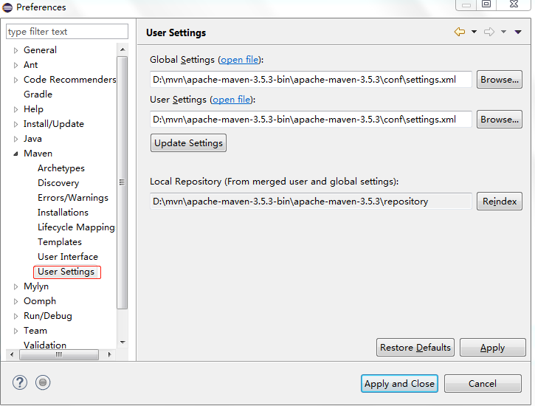Screen dimensions: 535x406
Task: Click the Reindex button
Action: (500, 202)
